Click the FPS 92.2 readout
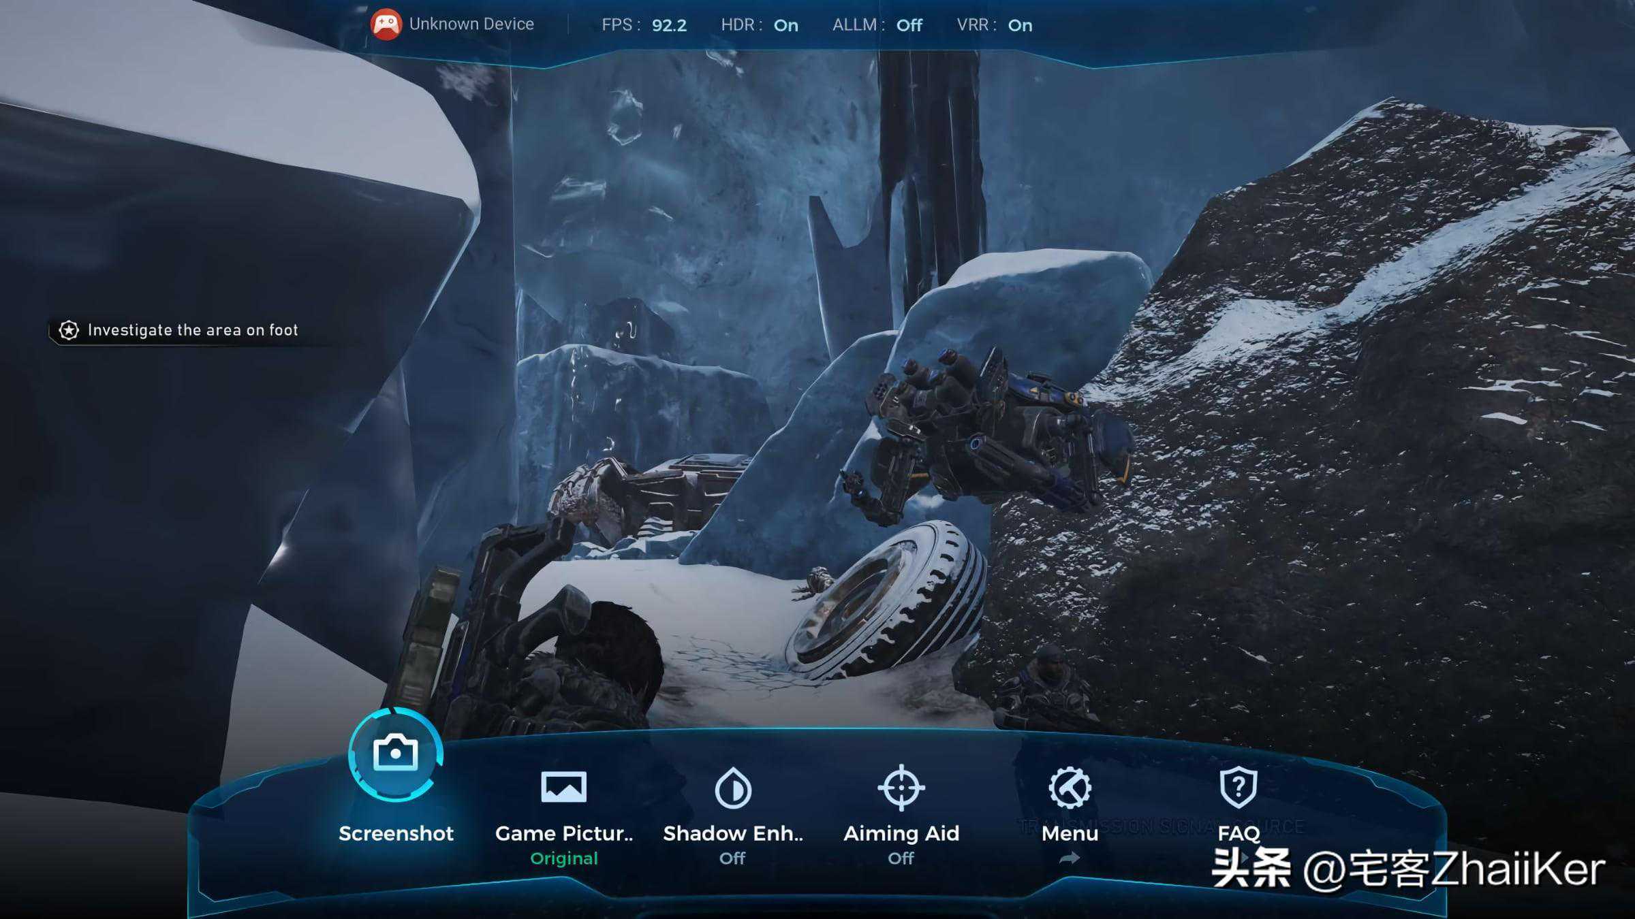Viewport: 1635px width, 919px height. coord(668,25)
